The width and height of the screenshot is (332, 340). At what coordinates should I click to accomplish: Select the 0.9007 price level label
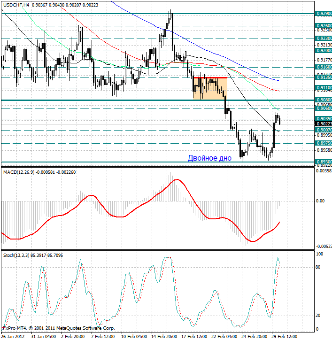coord(324,130)
